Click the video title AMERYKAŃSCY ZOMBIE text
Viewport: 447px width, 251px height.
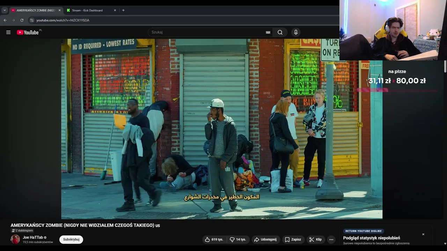pyautogui.click(x=85, y=225)
